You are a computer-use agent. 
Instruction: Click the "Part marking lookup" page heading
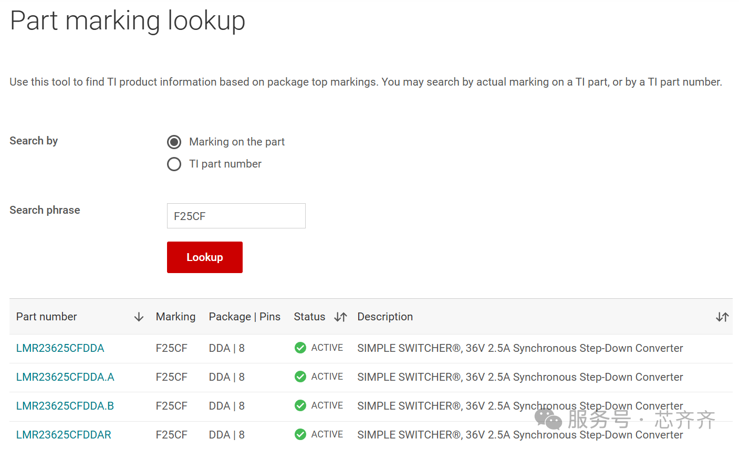pos(128,22)
